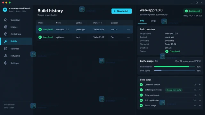Select the web-app:1.0.0 build name
This screenshot has height=115, width=205.
62,30
